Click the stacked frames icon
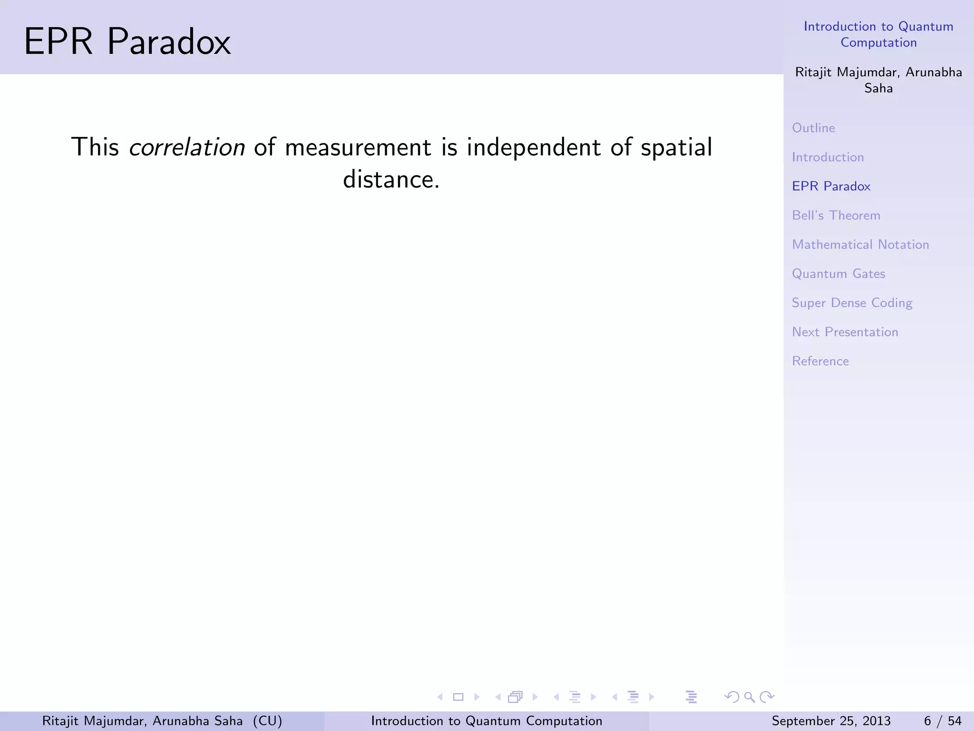Image resolution: width=974 pixels, height=731 pixels. pyautogui.click(x=516, y=697)
